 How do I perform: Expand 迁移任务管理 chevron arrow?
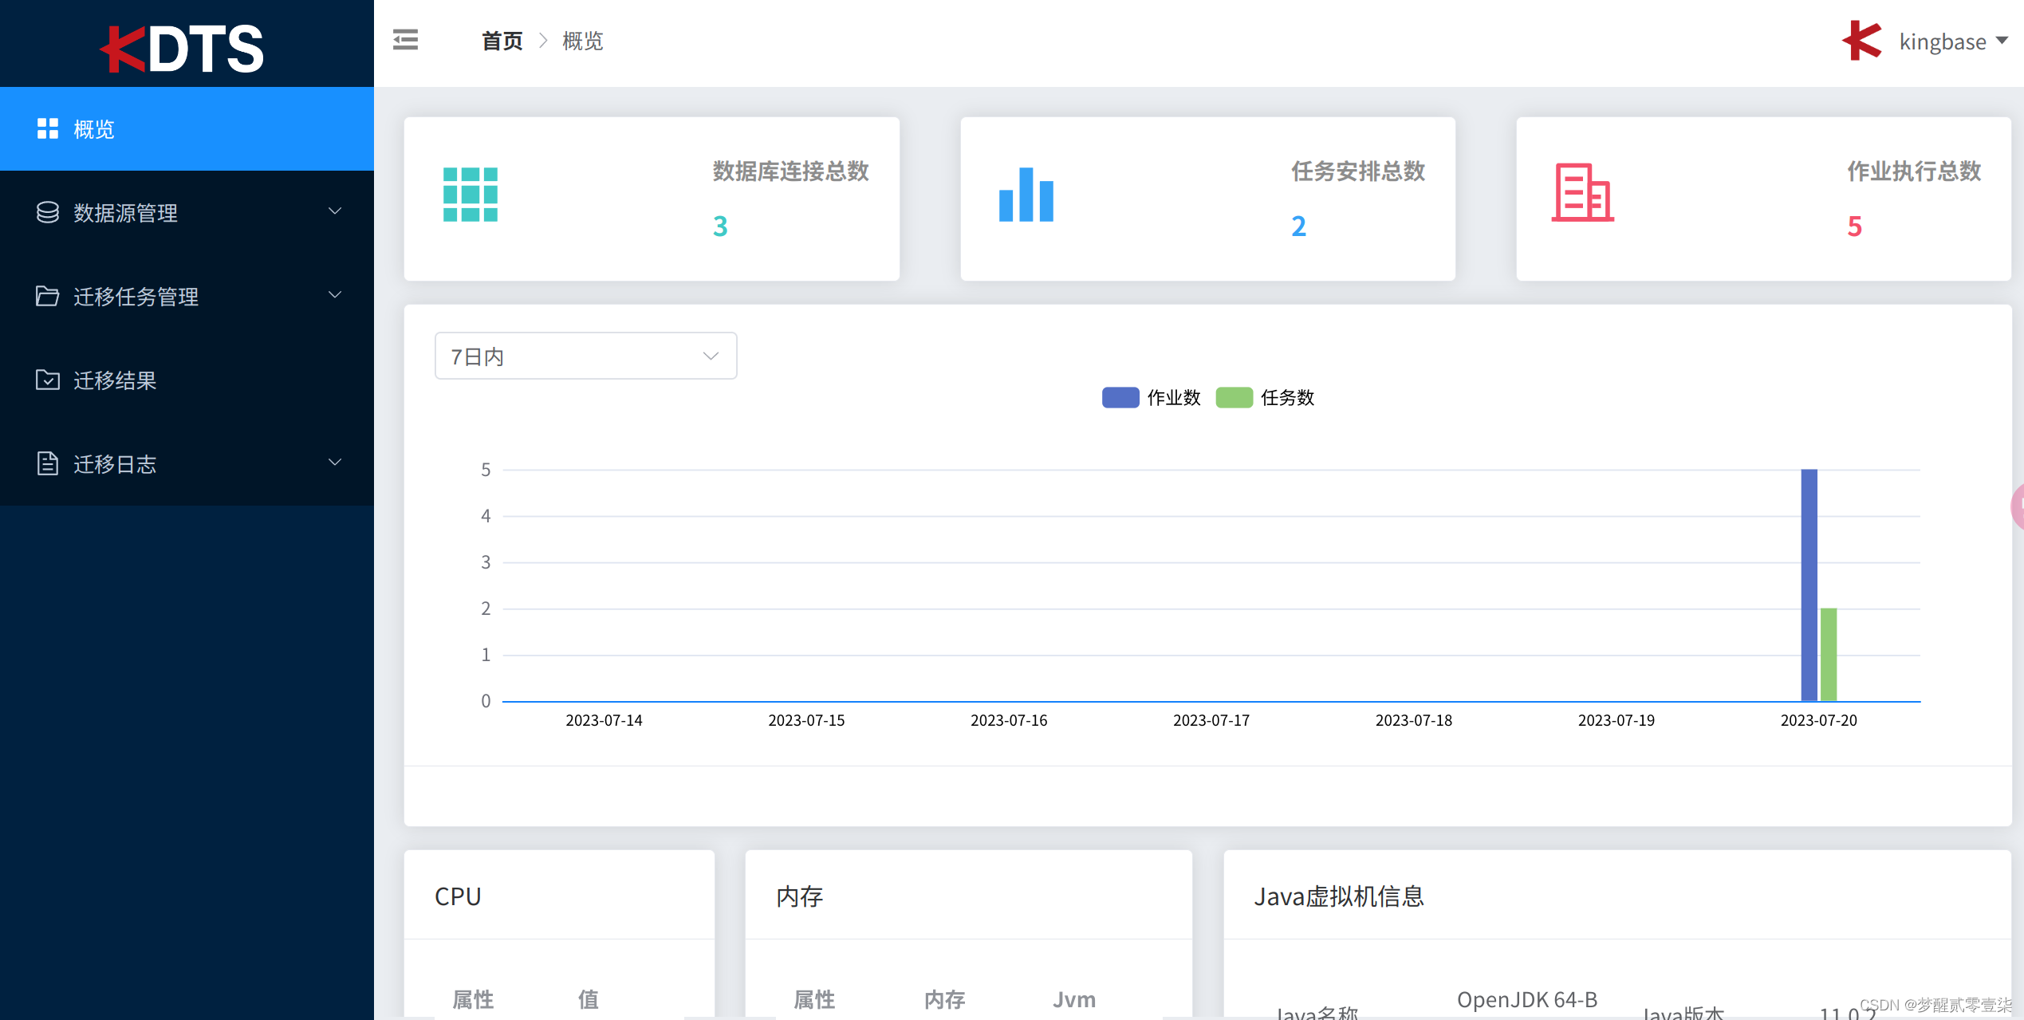[335, 295]
